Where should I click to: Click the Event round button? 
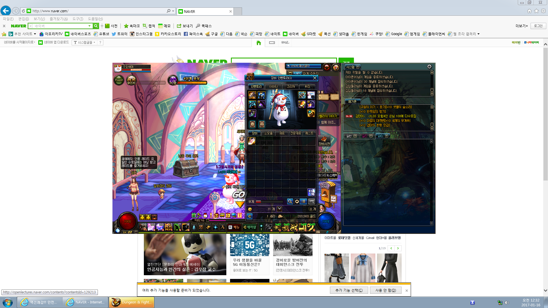pyautogui.click(x=119, y=80)
